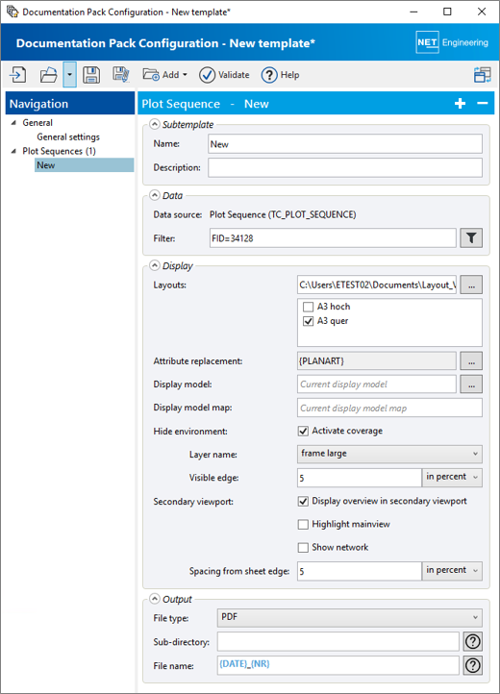The image size is (500, 694).
Task: Browse for the Layouts file path
Action: coord(471,285)
